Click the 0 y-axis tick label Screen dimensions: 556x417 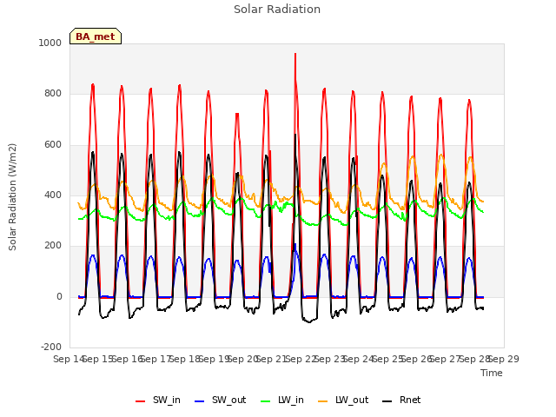[x=59, y=297]
